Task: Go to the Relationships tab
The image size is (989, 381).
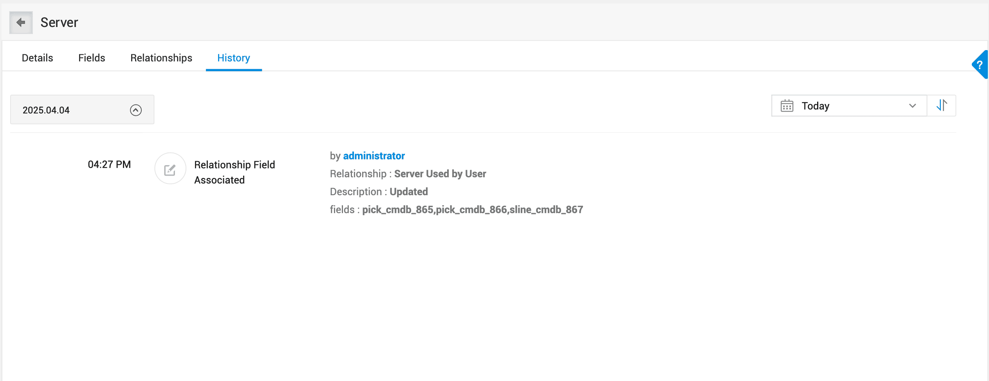Action: (x=161, y=58)
